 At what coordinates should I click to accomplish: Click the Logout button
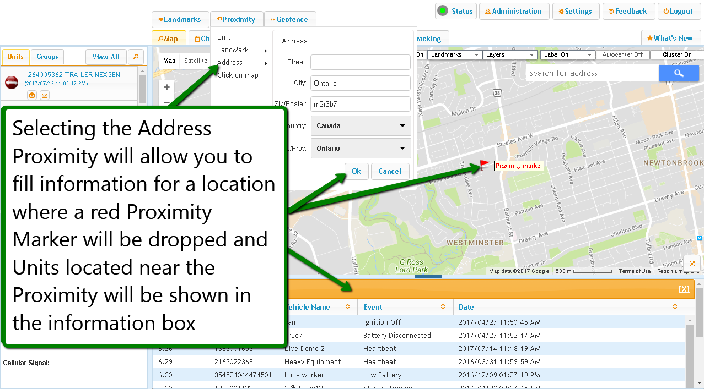(678, 12)
